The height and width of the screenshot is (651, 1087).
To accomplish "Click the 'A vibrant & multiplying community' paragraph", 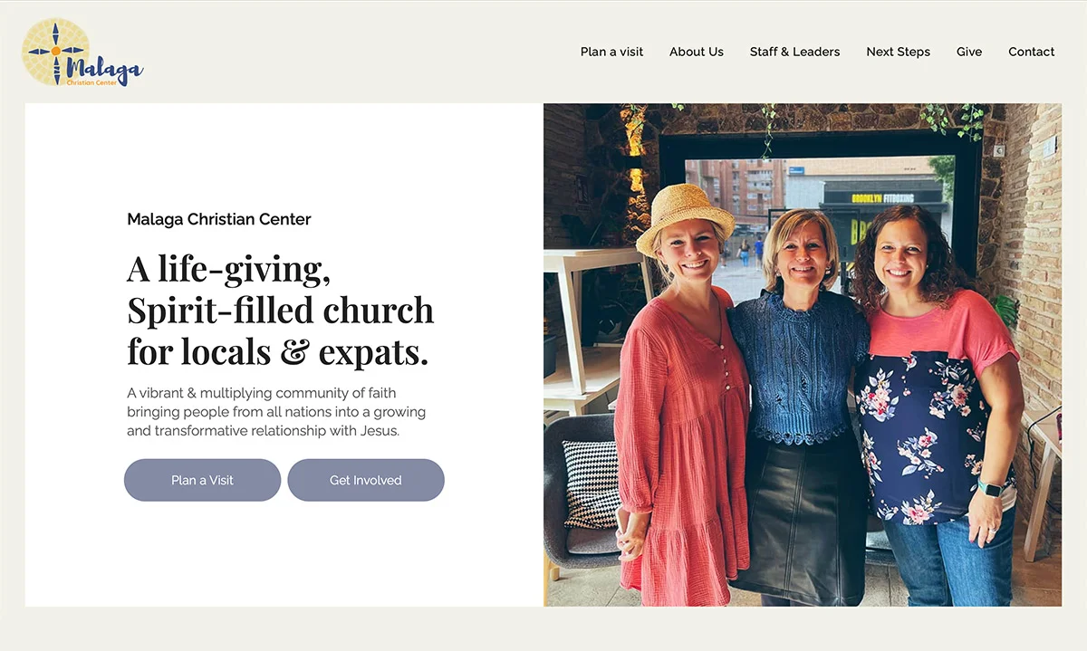I will tap(276, 412).
